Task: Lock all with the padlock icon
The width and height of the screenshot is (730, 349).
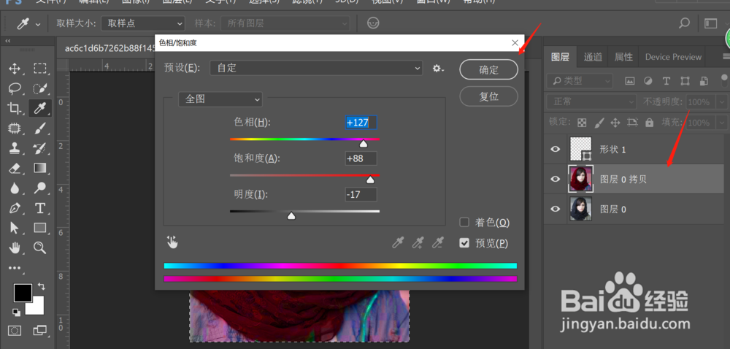Action: point(649,123)
